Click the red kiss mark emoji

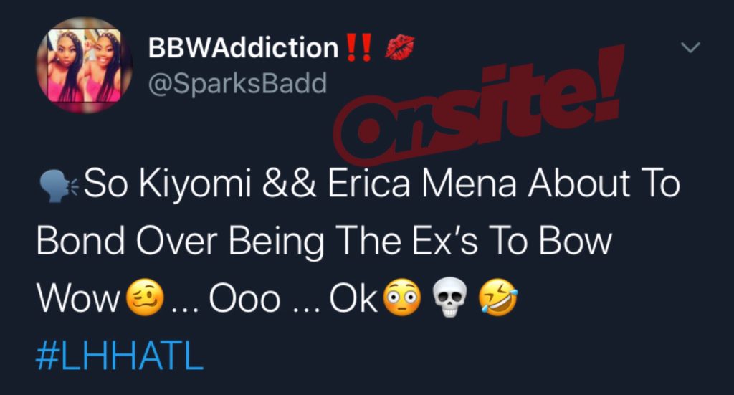tap(399, 47)
